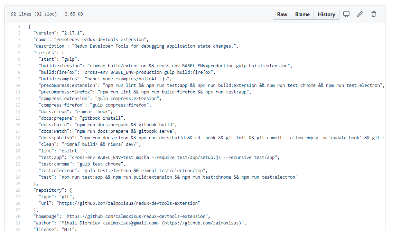Image resolution: width=401 pixels, height=231 pixels.
Task: Click the "docs:prepare" script line
Action: pos(82,118)
